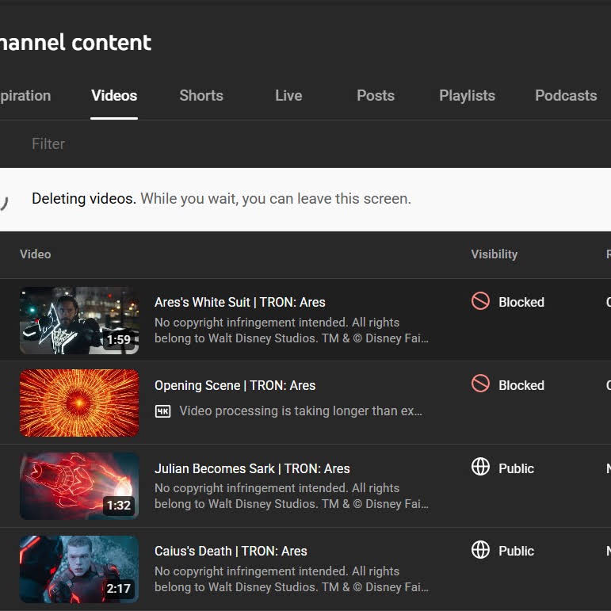Viewport: 611px width, 611px height.
Task: Click description text under Caius's Death
Action: [292, 579]
